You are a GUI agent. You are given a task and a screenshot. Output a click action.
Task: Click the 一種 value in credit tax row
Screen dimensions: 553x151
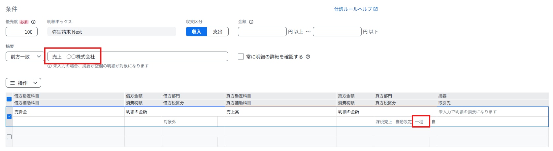[x=419, y=122]
